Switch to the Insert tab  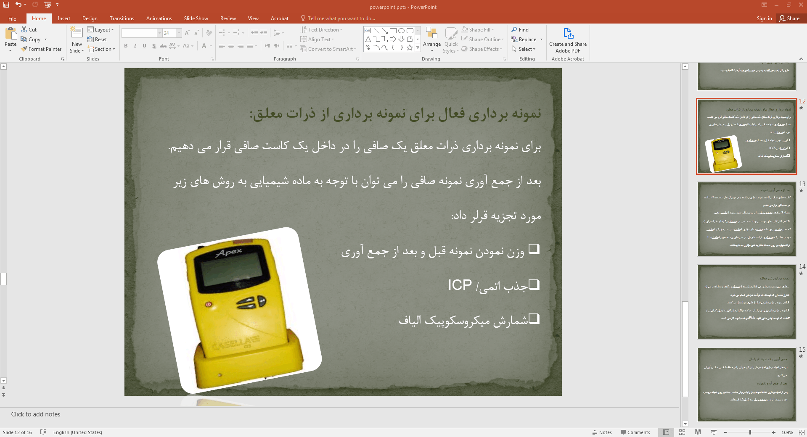64,18
